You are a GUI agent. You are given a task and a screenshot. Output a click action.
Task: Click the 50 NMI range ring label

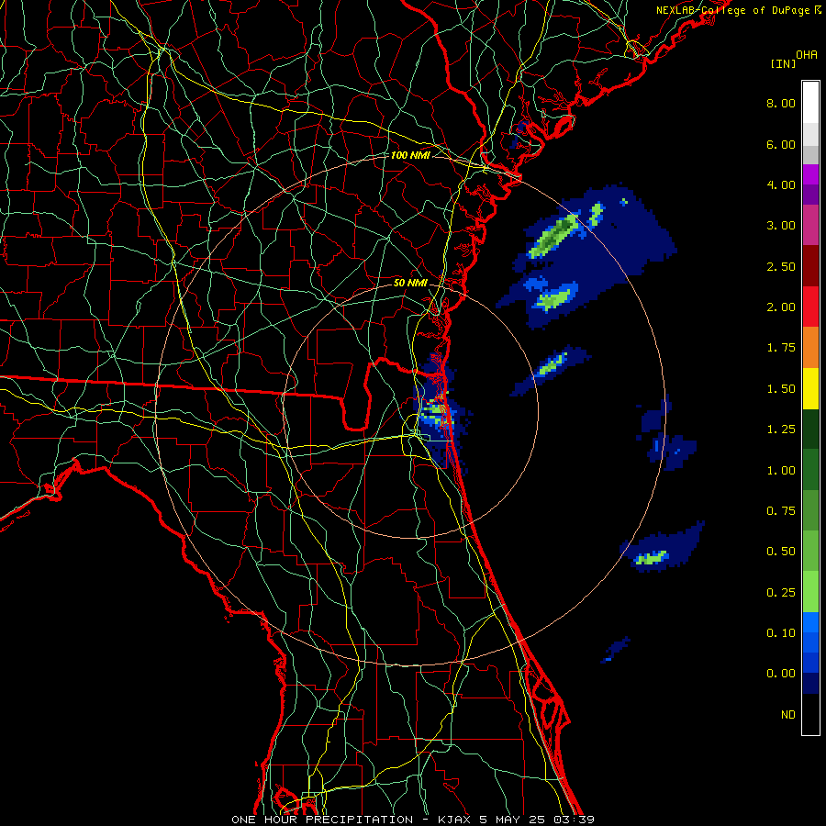pyautogui.click(x=410, y=283)
